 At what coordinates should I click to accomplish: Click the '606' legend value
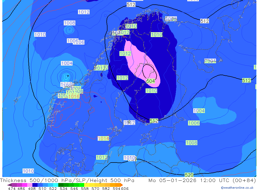(x=125, y=188)
